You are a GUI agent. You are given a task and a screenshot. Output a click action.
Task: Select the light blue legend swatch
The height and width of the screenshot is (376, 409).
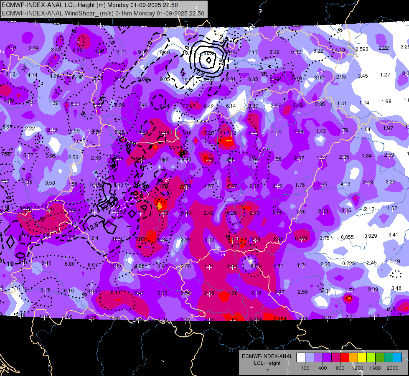point(309,358)
